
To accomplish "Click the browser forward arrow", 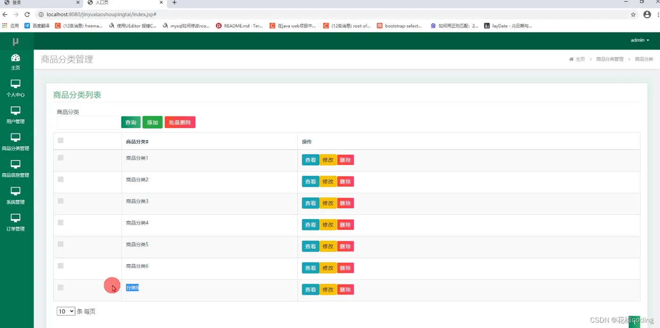I will tap(16, 15).
